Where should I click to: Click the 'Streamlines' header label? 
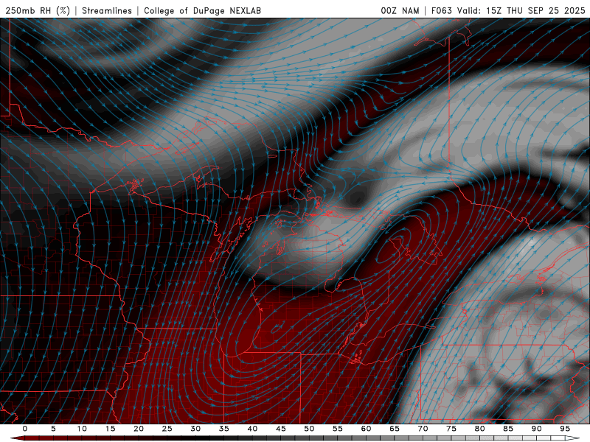coord(107,11)
